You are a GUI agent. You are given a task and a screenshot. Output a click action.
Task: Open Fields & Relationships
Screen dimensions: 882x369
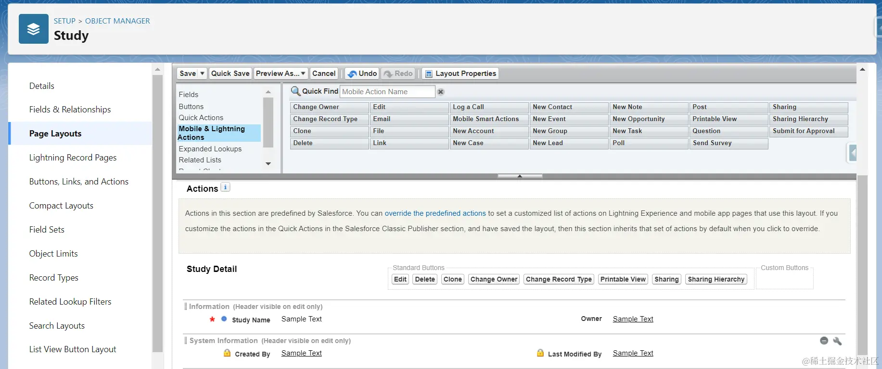point(70,110)
